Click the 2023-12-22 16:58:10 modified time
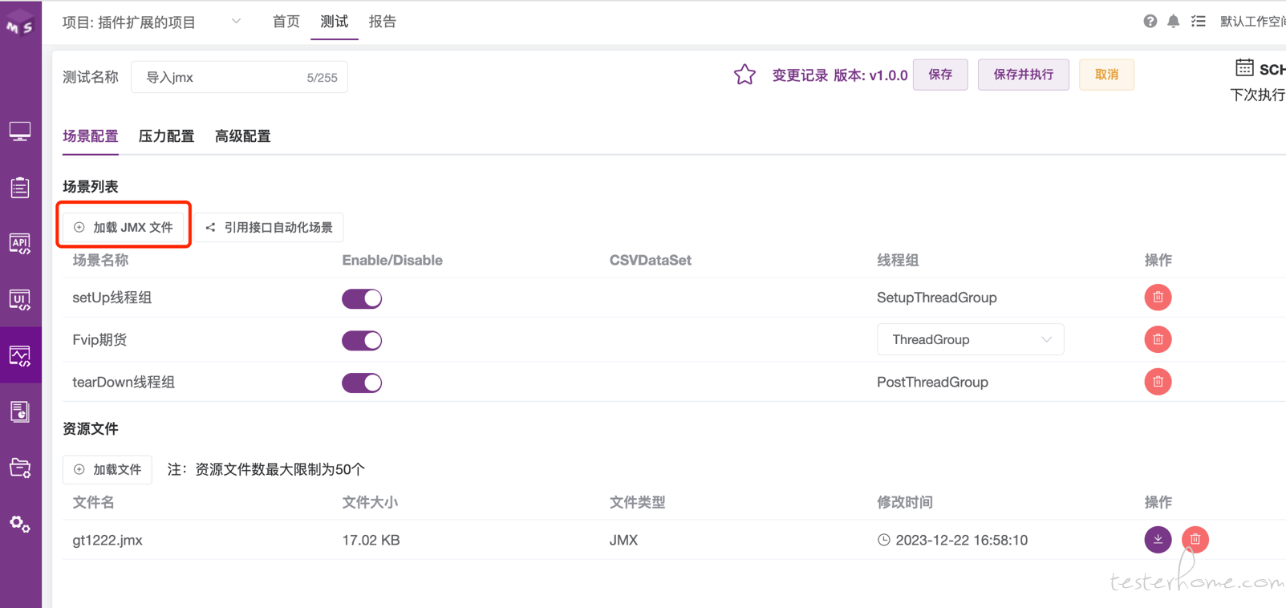The image size is (1286, 608). [961, 541]
